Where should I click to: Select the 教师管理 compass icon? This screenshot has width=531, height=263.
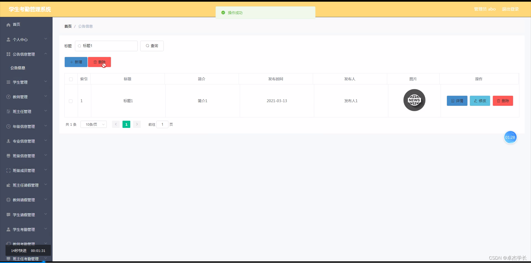click(x=8, y=97)
